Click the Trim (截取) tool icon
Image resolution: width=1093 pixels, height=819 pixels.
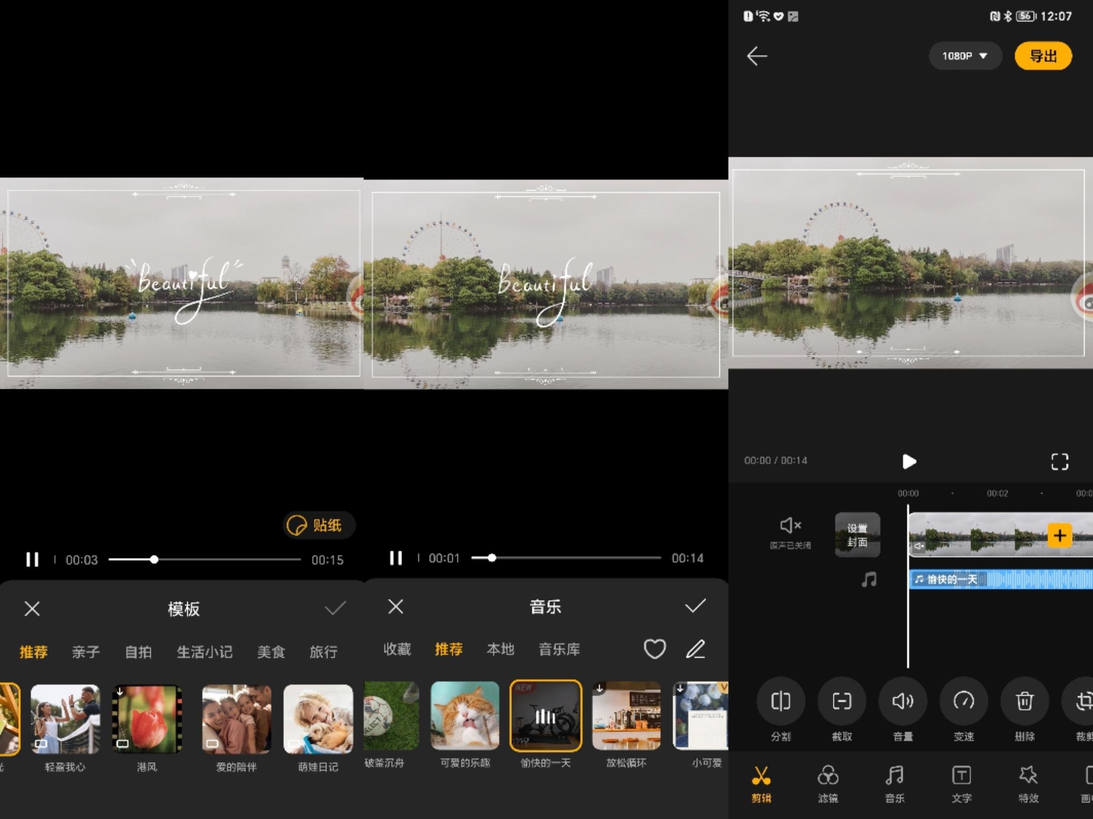click(842, 701)
